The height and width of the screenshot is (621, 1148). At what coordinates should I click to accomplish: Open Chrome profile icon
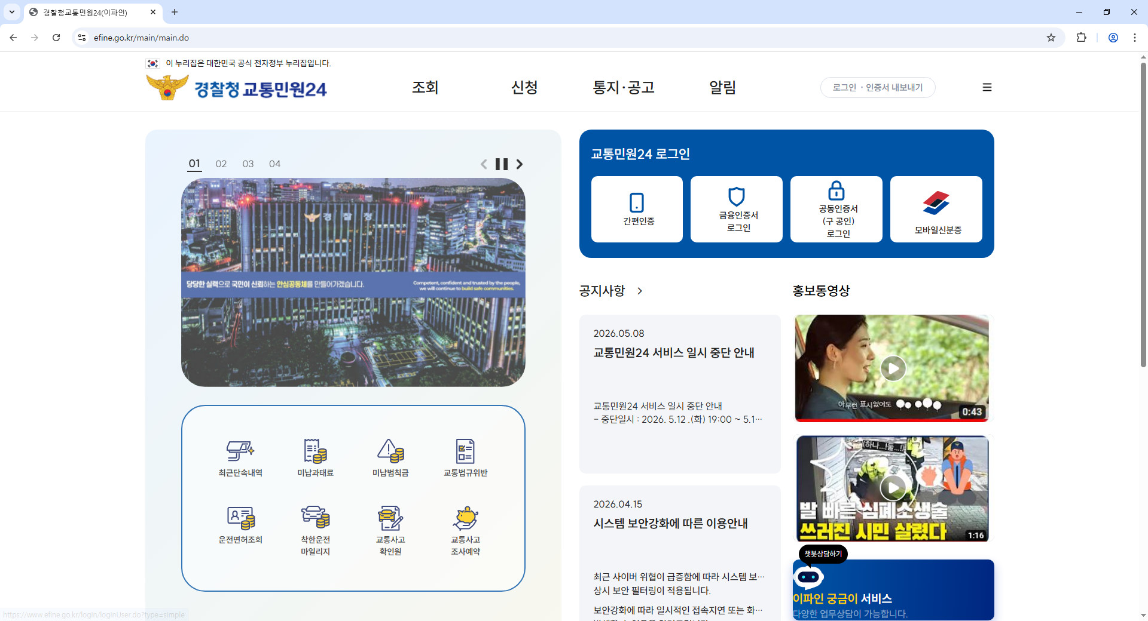click(1113, 38)
